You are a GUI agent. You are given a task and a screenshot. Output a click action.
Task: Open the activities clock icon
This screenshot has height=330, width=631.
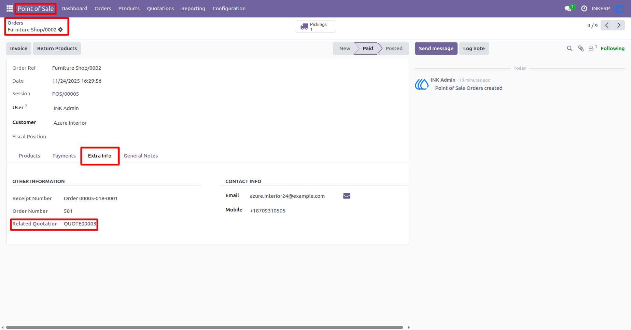[x=584, y=9]
